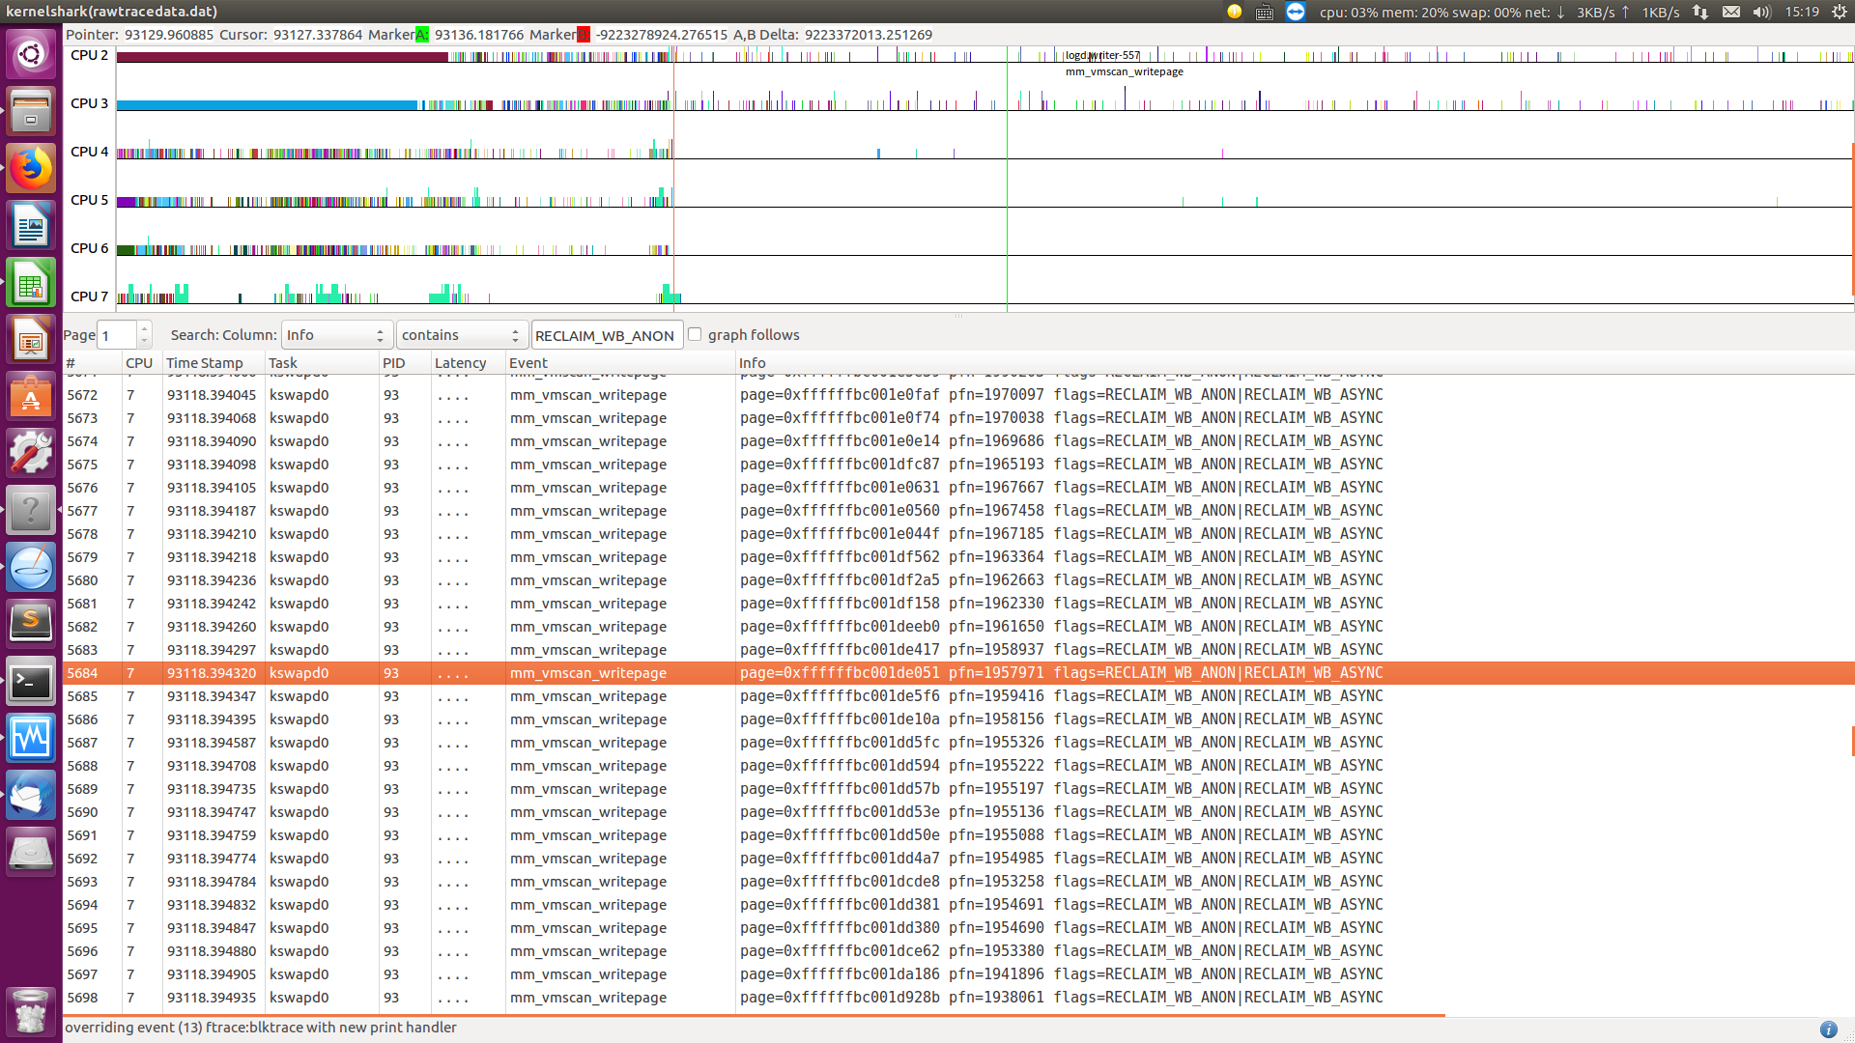Open the contains match-type dropdown
This screenshot has height=1043, width=1855.
[x=461, y=335]
